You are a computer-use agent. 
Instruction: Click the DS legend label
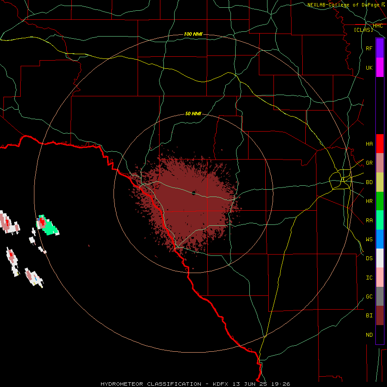click(x=369, y=258)
